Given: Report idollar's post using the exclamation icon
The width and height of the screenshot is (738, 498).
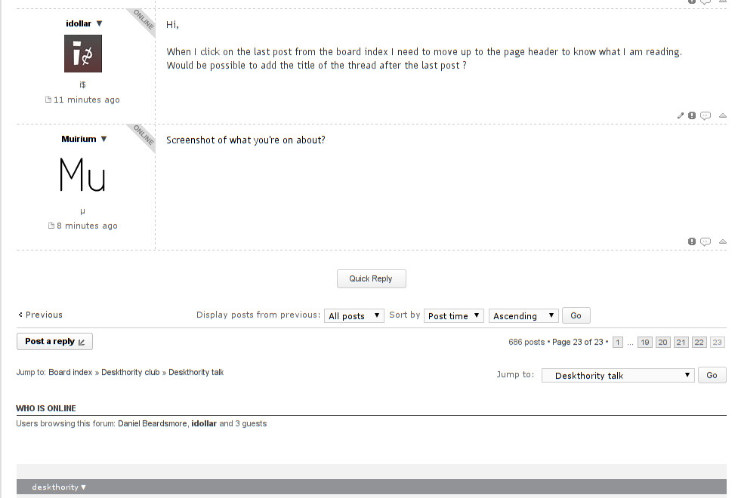Looking at the screenshot, I should click(x=692, y=115).
